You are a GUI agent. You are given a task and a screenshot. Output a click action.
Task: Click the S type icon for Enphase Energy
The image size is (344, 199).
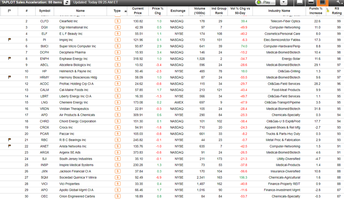(x=117, y=59)
